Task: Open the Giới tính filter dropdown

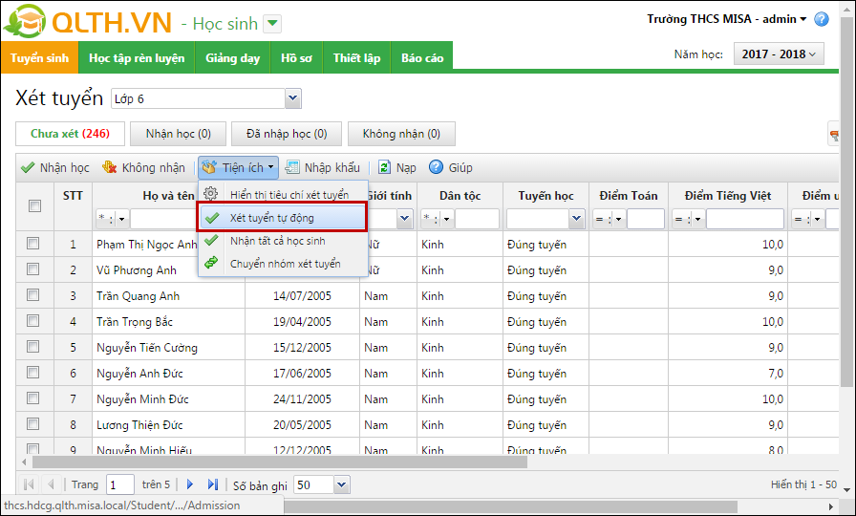Action: 404,219
